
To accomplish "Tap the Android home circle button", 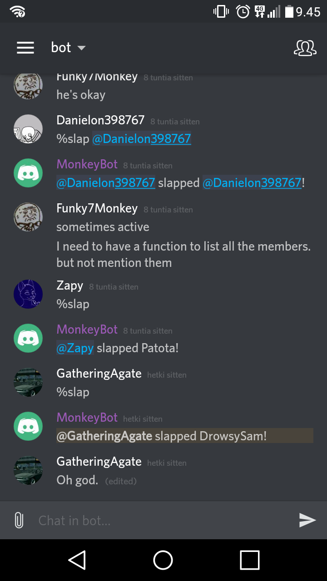I will [x=163, y=560].
